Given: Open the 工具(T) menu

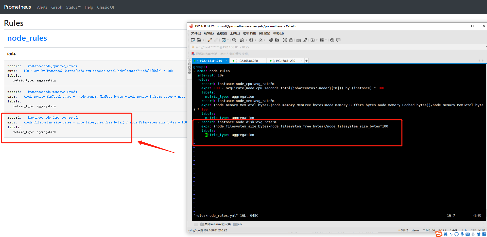Looking at the screenshot, I should pyautogui.click(x=235, y=33).
